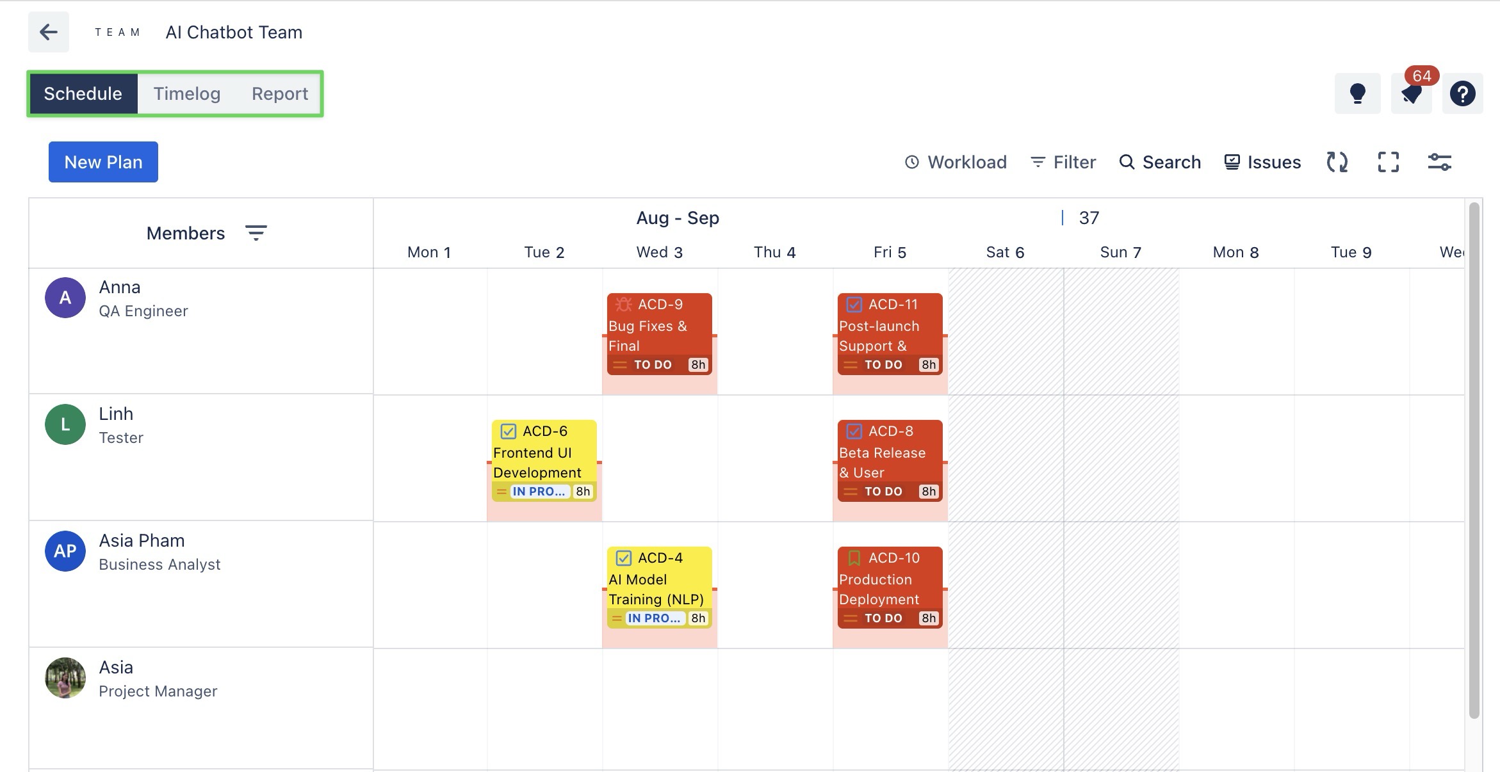
Task: Click the Search button
Action: pos(1160,162)
